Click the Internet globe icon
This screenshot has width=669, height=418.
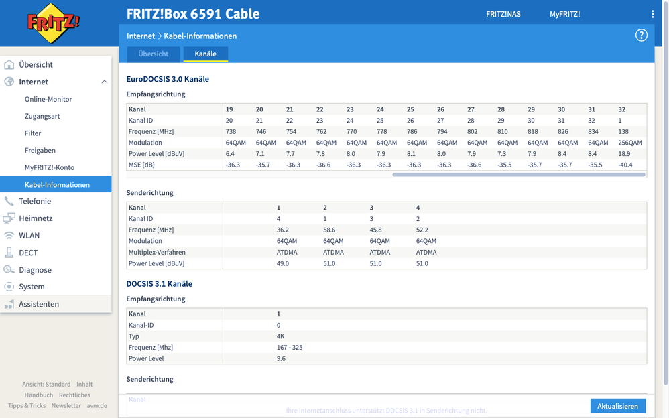coord(9,82)
